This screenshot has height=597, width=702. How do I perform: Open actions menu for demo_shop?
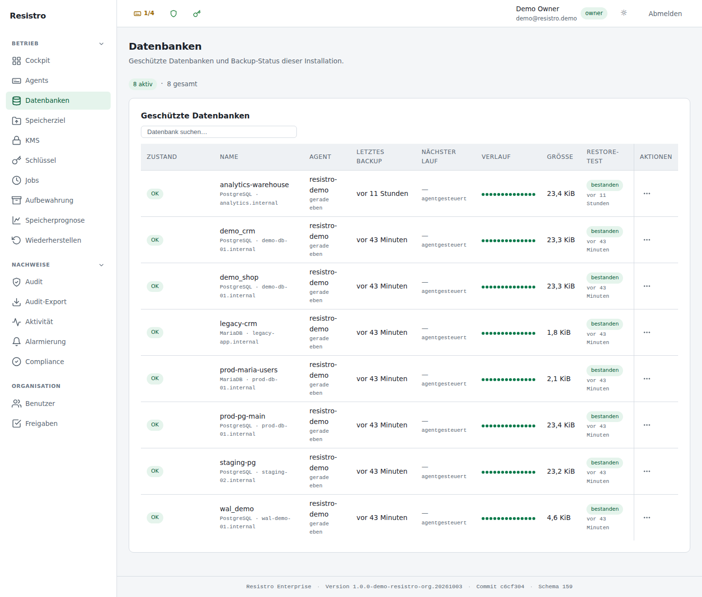(647, 287)
